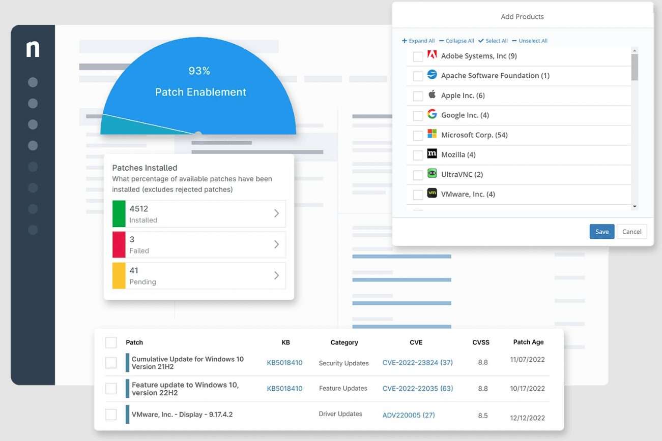Click the Adobe Systems logo icon

pos(432,55)
